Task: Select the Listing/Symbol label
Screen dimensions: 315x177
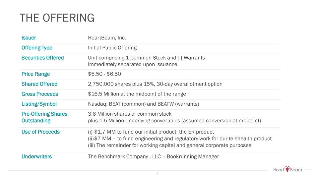Action: (x=39, y=104)
